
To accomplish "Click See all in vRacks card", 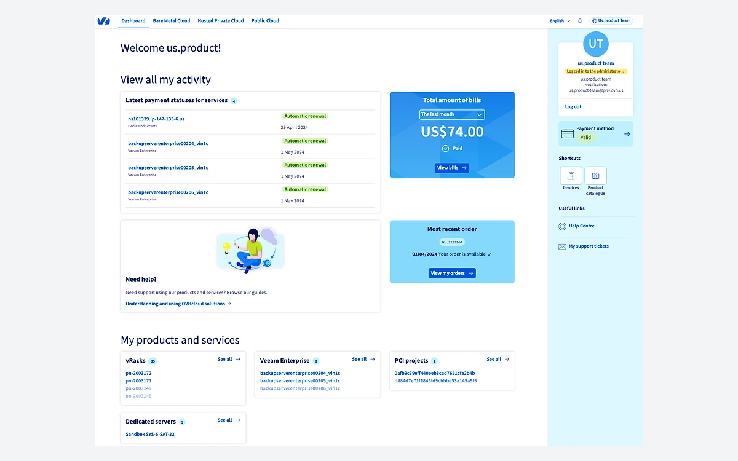I will click(x=229, y=359).
